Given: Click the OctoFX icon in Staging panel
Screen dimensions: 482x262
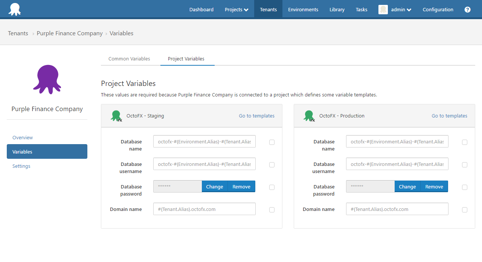Looking at the screenshot, I should click(116, 116).
